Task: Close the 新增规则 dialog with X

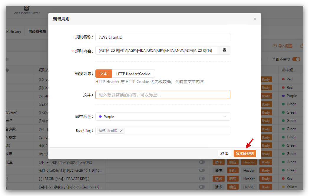Action: (255, 19)
